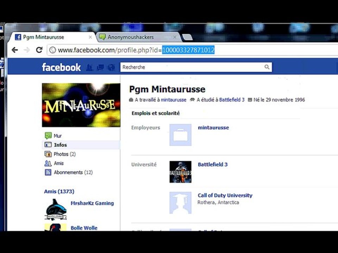Screen dimensions: 338x253
Task: Click the search magnifier icon
Action: click(x=267, y=67)
